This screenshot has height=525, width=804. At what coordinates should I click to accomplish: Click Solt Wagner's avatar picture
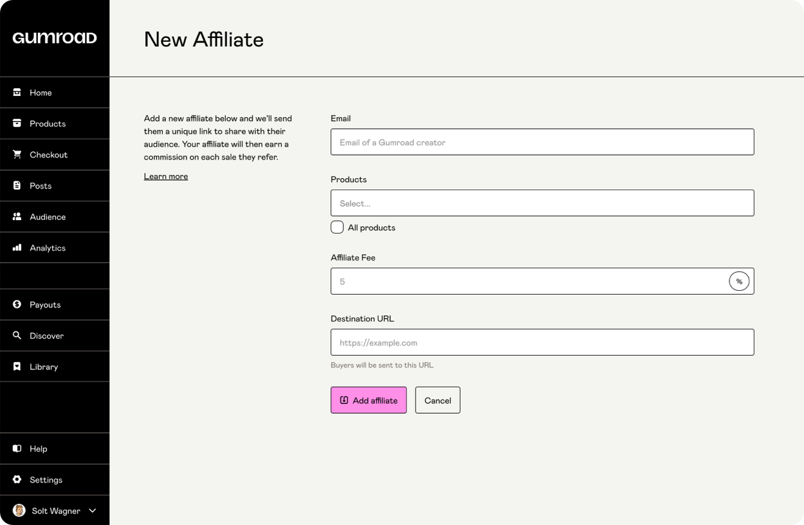(x=19, y=510)
